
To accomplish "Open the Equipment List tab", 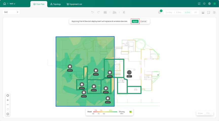I will (74, 4).
